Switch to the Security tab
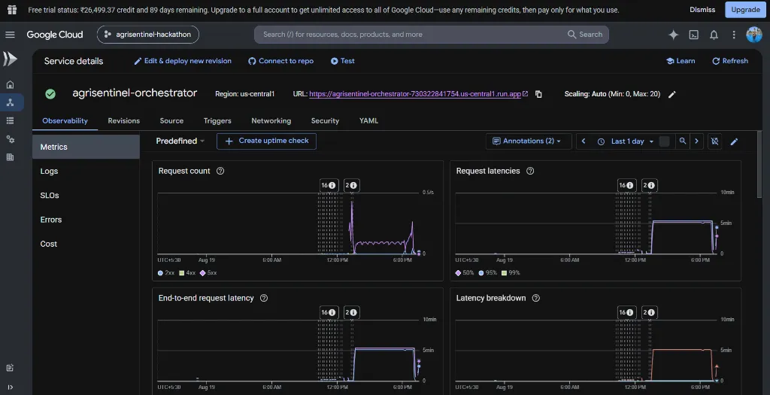This screenshot has height=395, width=770. 325,121
